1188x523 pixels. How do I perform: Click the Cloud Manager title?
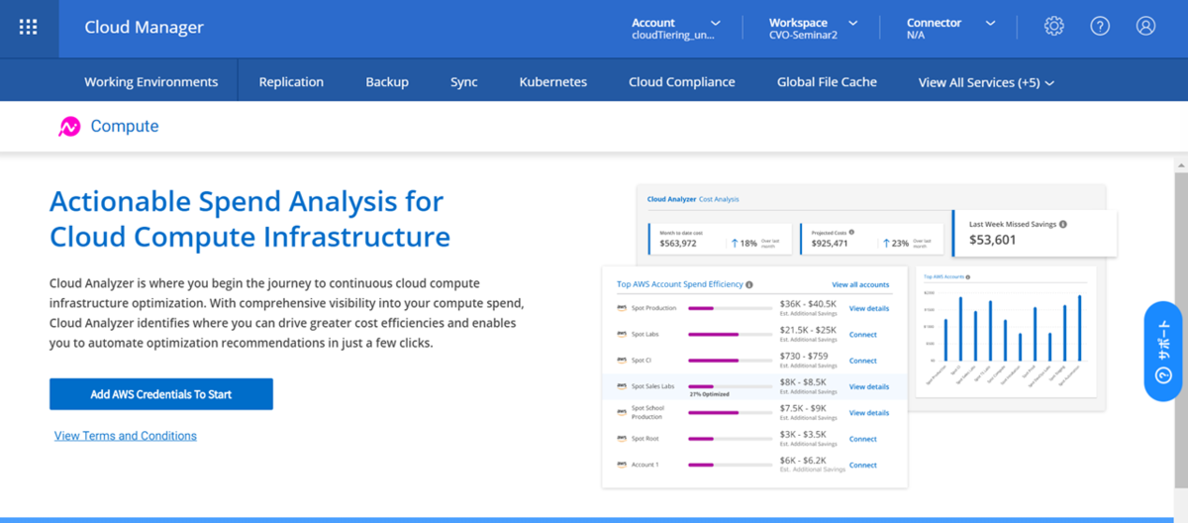[145, 28]
